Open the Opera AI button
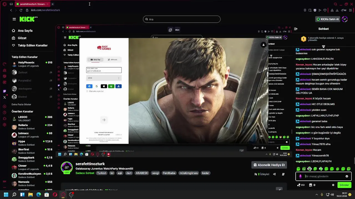Viewport: 355px width, 199px height. tap(344, 10)
